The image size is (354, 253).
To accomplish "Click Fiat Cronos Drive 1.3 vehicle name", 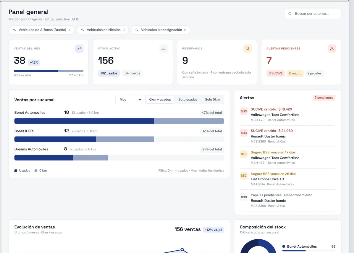I will [x=267, y=179].
